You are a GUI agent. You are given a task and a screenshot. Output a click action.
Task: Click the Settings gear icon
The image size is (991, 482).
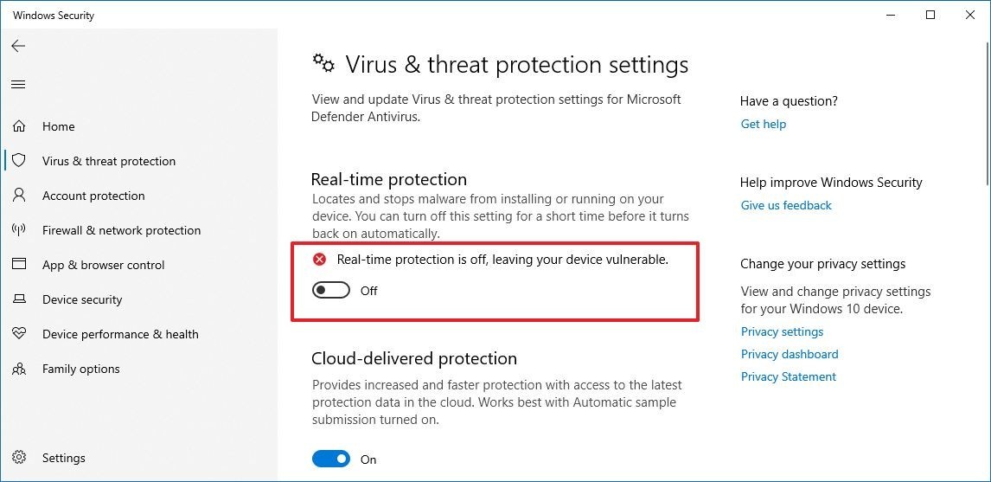19,457
